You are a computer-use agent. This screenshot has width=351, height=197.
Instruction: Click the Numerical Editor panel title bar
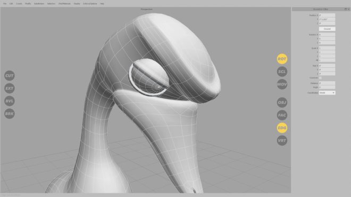coord(321,9)
